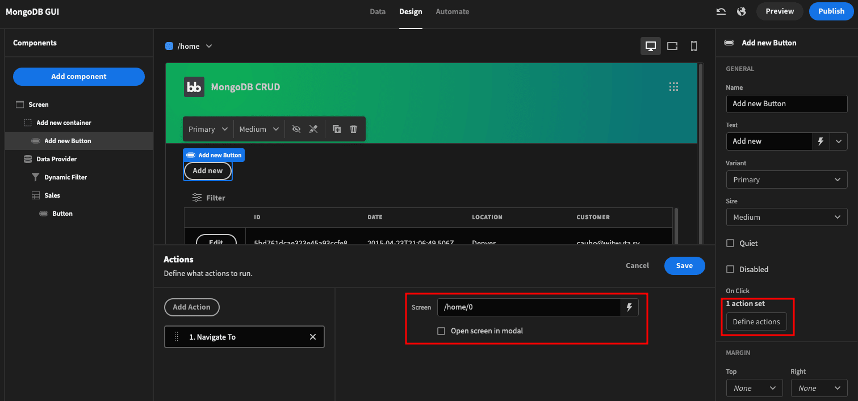Save the actions with the Save button

685,266
